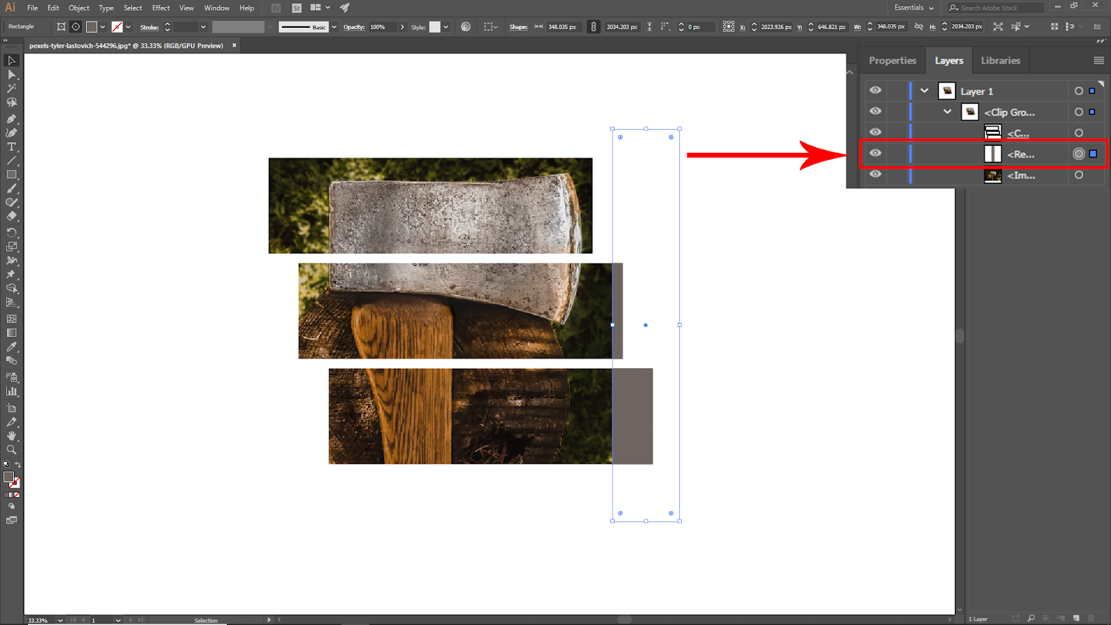
Task: Select the Eyedropper tool
Action: [12, 347]
